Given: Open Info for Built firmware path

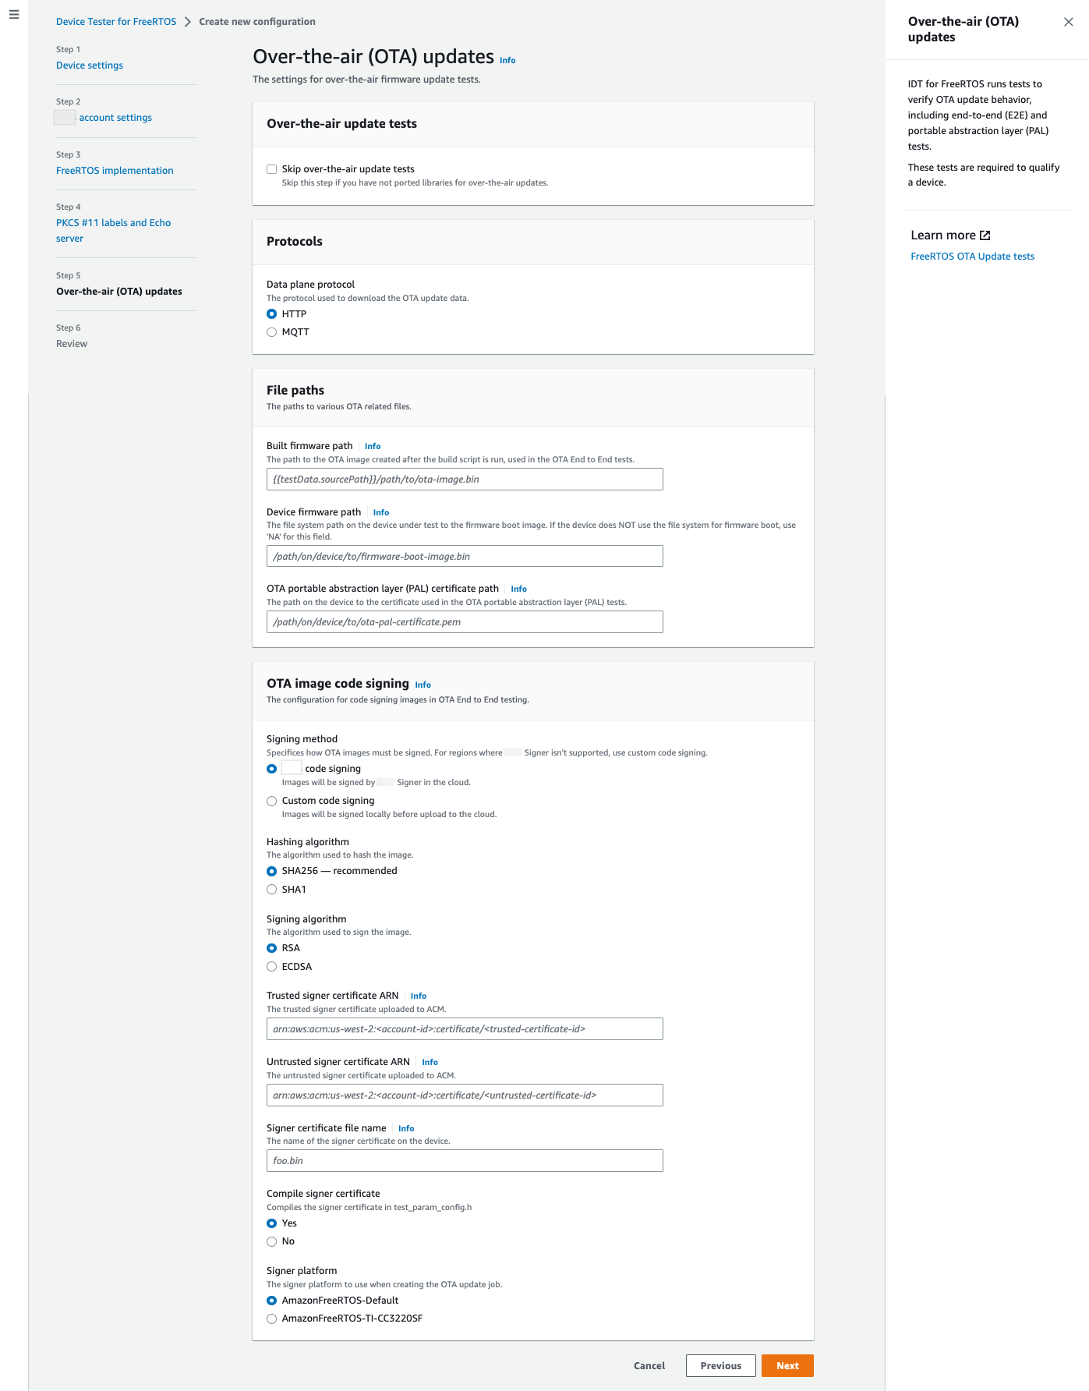Looking at the screenshot, I should click(373, 447).
